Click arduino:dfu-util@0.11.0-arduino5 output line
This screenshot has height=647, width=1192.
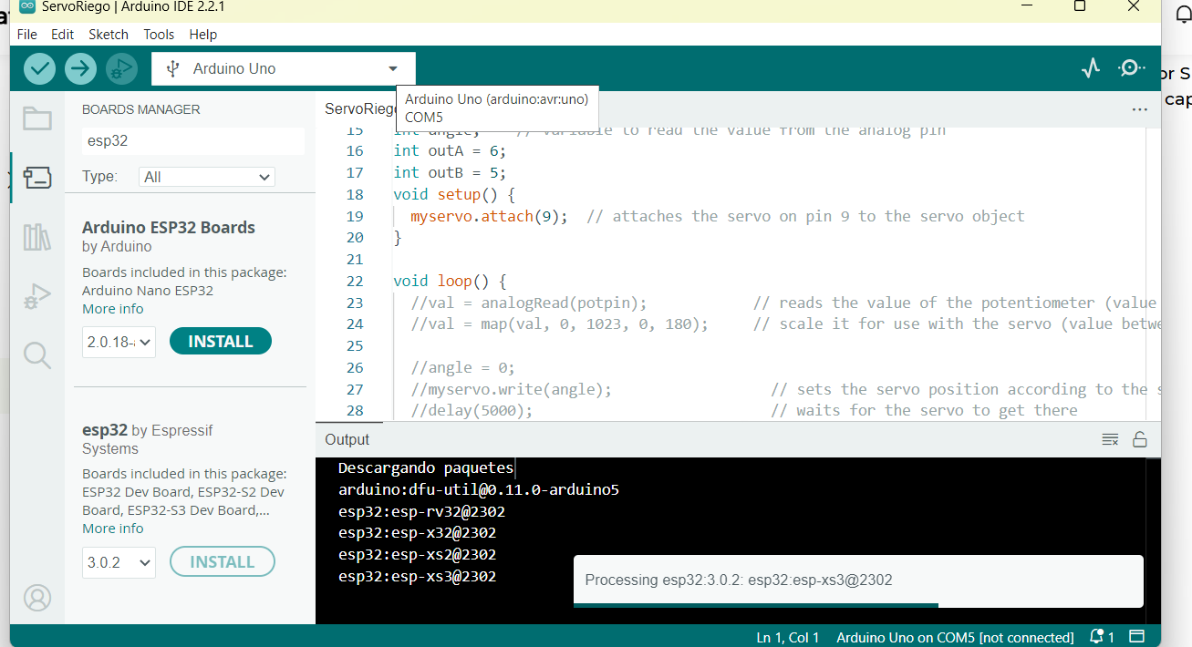479,490
